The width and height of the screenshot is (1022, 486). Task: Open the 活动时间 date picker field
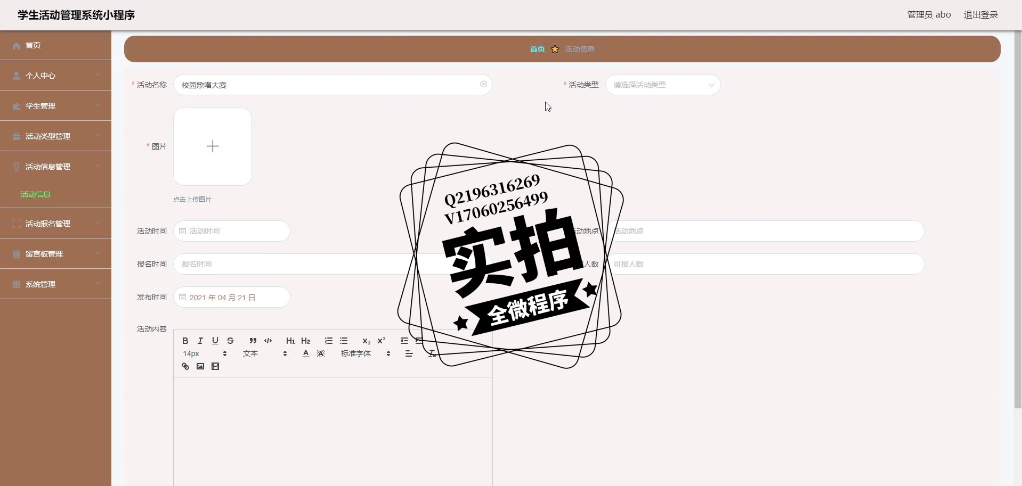click(x=232, y=231)
